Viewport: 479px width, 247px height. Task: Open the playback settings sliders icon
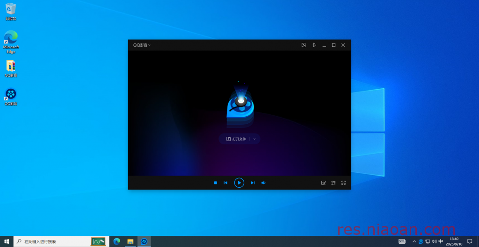(x=333, y=183)
